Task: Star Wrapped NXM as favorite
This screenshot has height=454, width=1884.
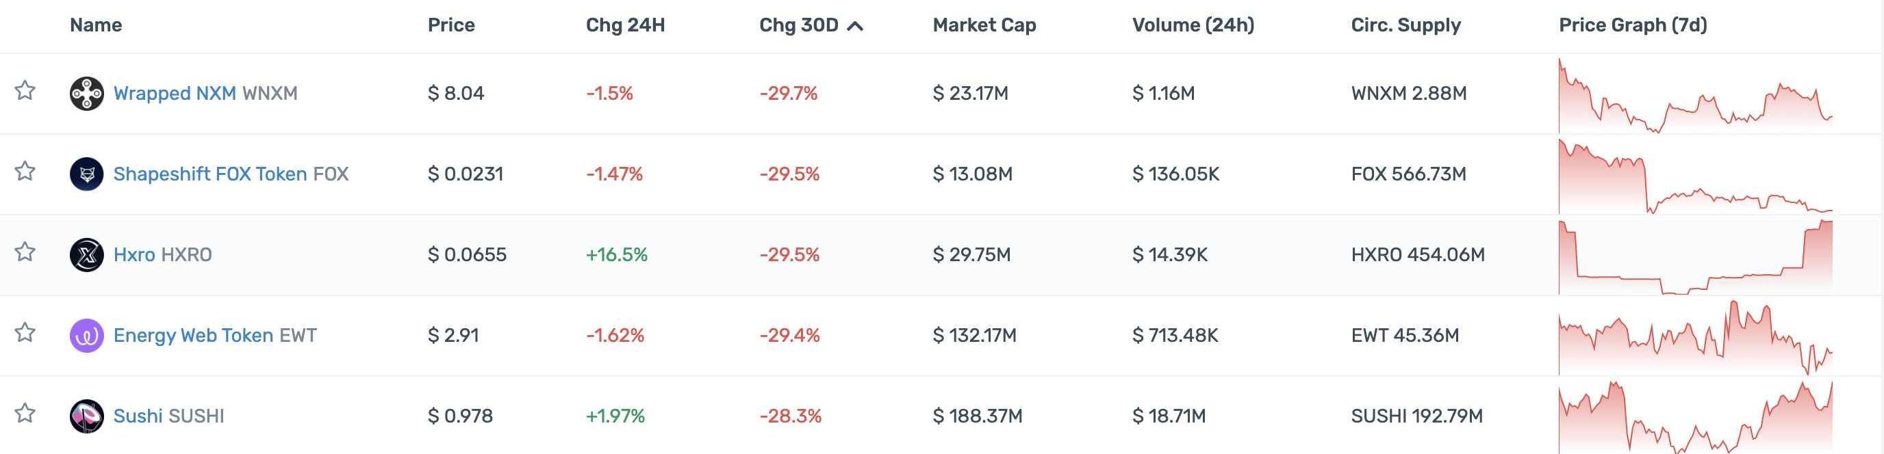Action: click(x=25, y=90)
